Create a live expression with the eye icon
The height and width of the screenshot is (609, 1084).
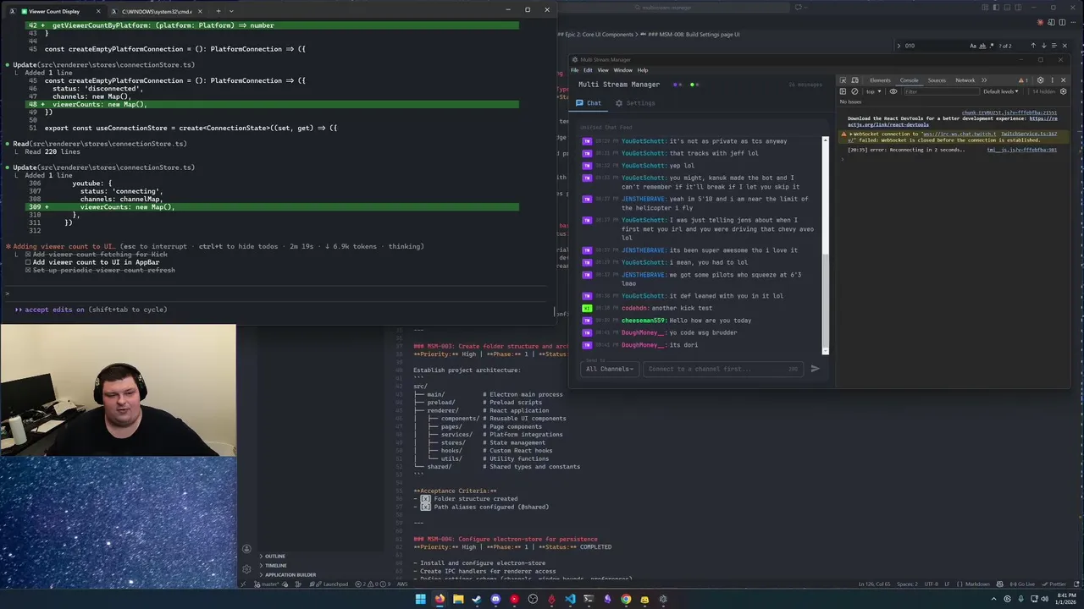click(x=893, y=91)
